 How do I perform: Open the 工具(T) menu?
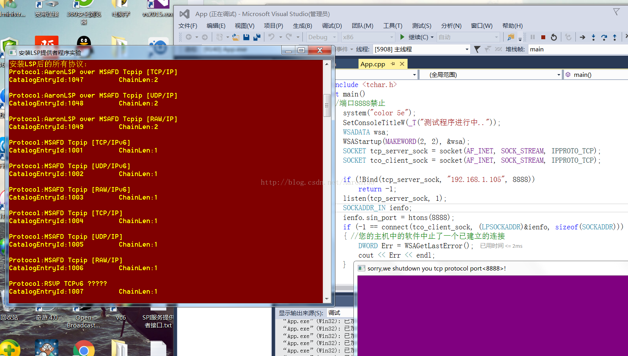click(393, 25)
